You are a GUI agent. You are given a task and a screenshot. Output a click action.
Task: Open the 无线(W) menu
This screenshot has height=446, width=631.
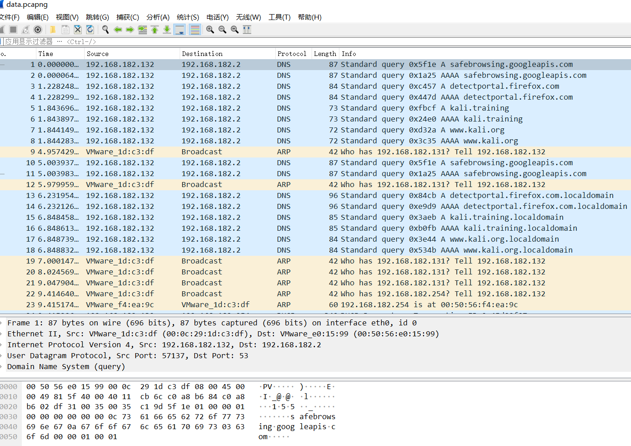pos(248,17)
